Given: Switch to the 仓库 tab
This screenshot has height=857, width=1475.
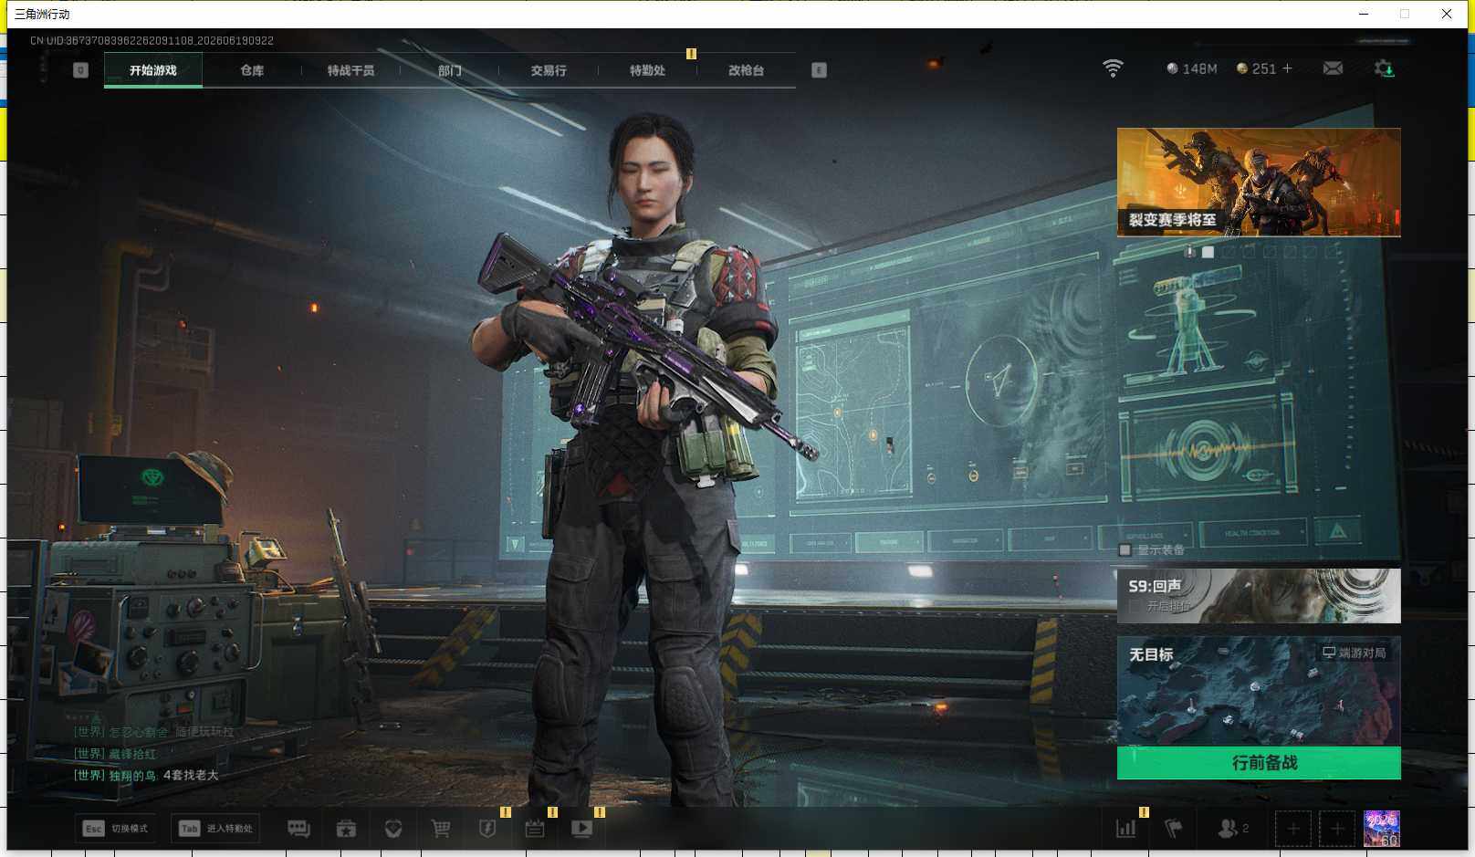Looking at the screenshot, I should pos(252,70).
